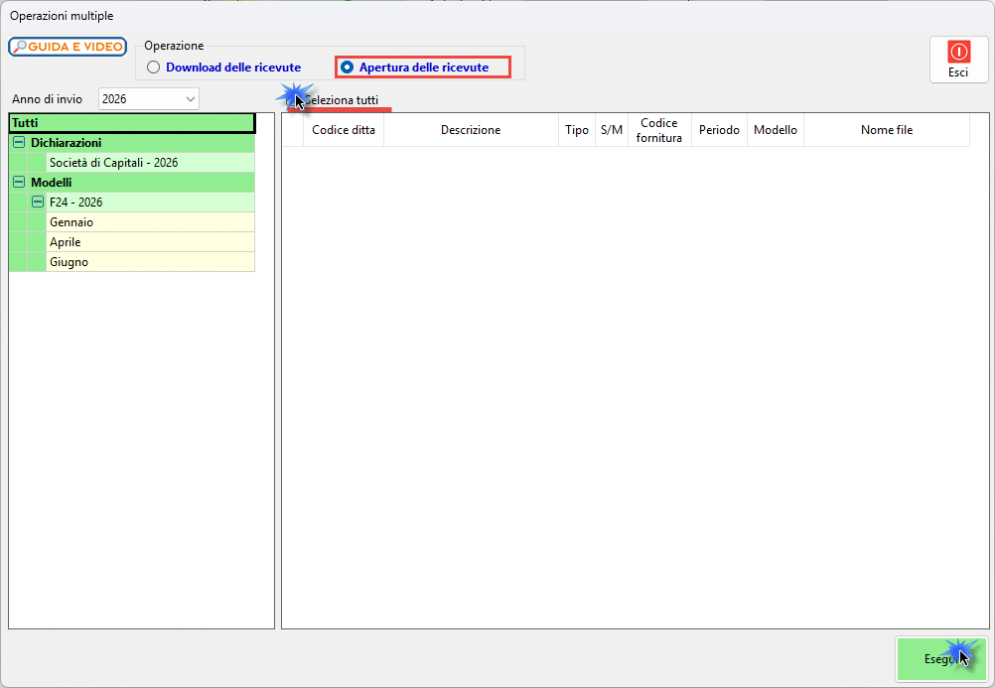Collapse the Modelli tree node
The image size is (995, 688).
point(19,183)
